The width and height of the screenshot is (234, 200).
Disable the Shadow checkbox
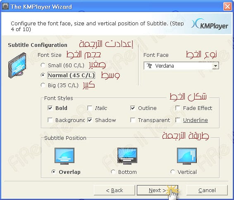pyautogui.click(x=90, y=120)
